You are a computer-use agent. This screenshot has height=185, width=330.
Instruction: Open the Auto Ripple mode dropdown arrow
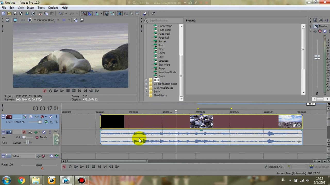tap(101, 14)
